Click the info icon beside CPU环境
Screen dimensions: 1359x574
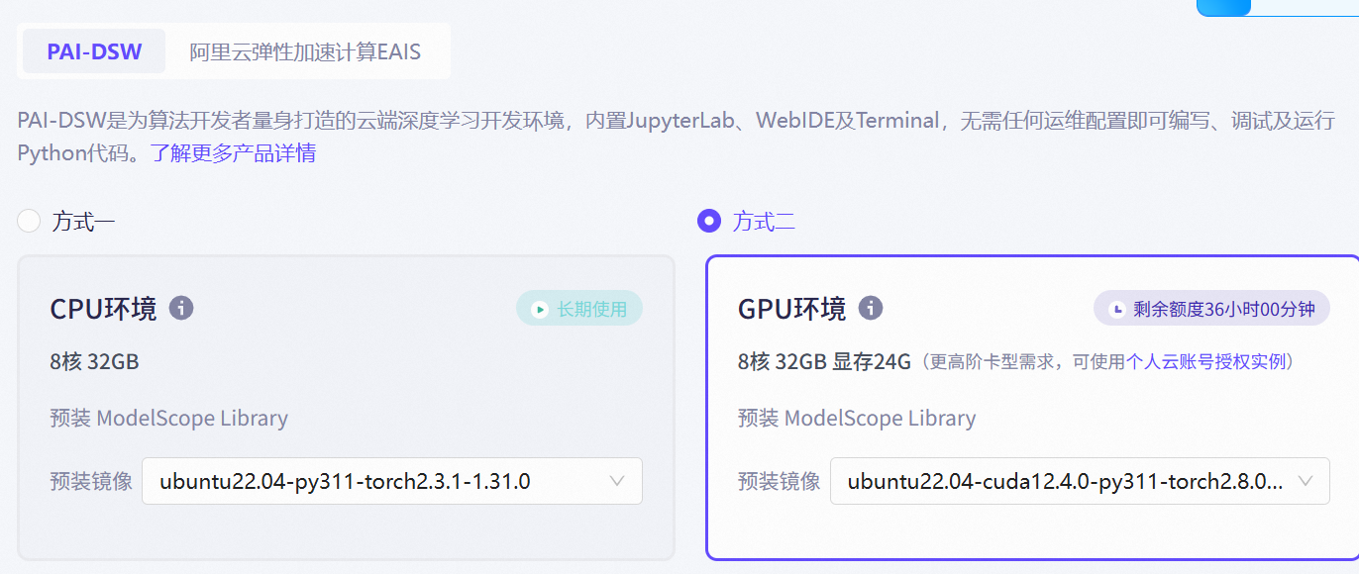pos(181,308)
